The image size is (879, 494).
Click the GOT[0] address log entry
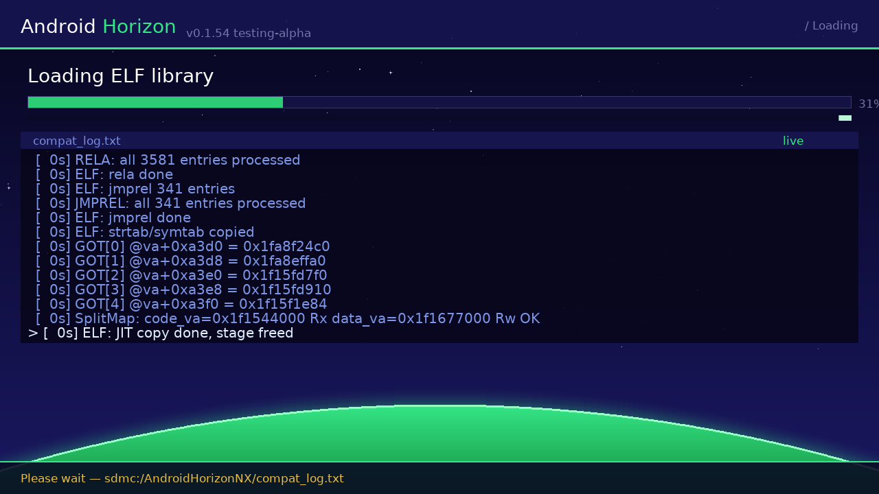(183, 246)
